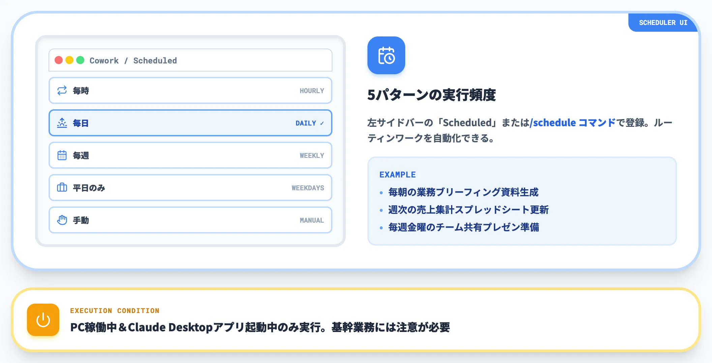The image size is (712, 363).
Task: Click the hand icon beside 手動
Action: [x=62, y=220]
